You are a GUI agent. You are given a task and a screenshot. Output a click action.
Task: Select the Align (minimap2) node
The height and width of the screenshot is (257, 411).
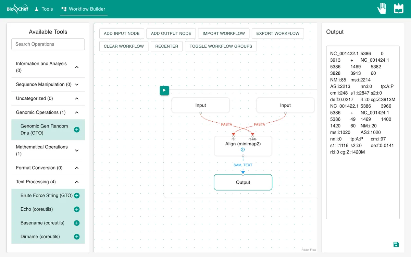tap(243, 146)
